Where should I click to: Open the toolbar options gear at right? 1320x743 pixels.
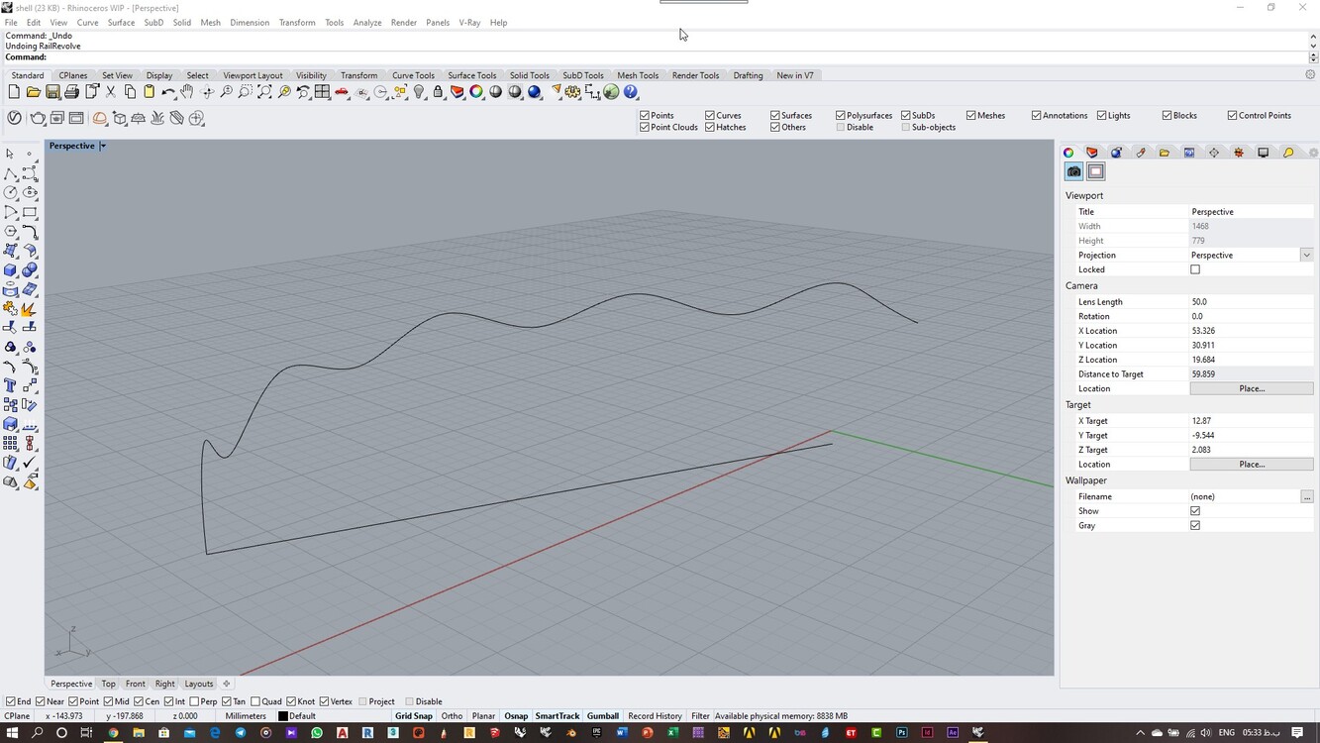point(1310,75)
